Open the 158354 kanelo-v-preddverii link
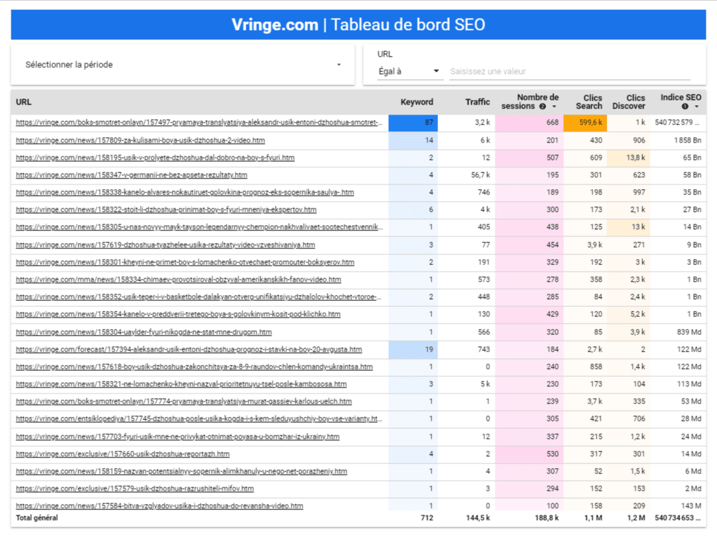The height and width of the screenshot is (538, 717). coord(178,314)
